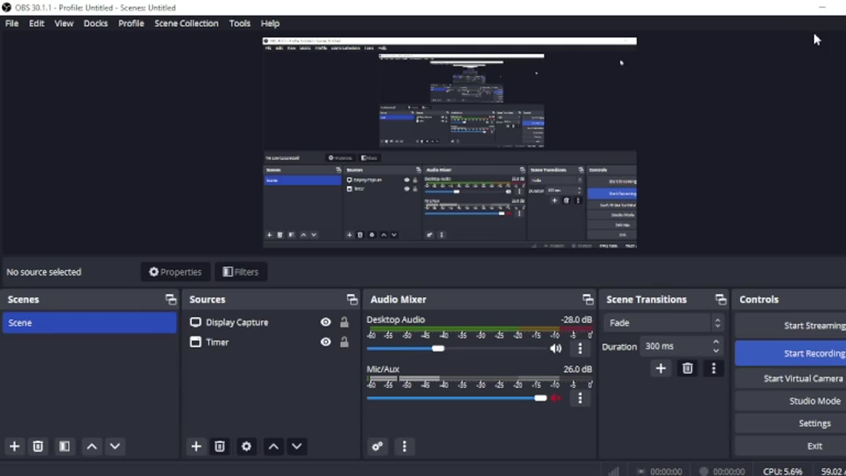This screenshot has width=846, height=476.
Task: Remove transition using trash icon
Action: [687, 368]
